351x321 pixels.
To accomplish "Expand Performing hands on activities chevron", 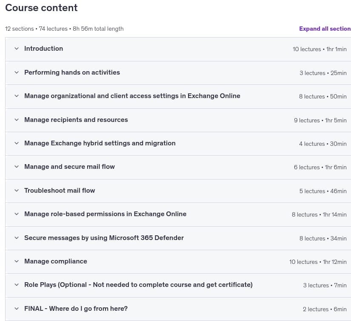I will pyautogui.click(x=17, y=72).
